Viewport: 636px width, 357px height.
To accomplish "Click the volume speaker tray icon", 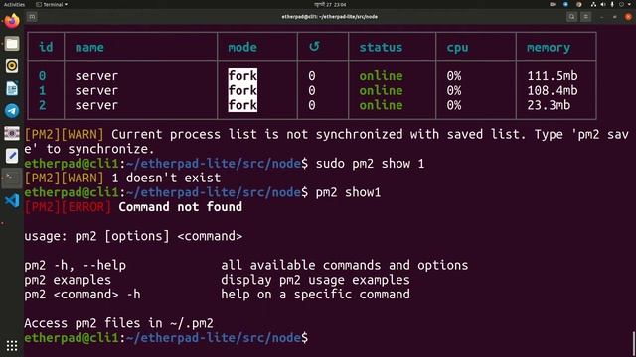I will click(603, 4).
